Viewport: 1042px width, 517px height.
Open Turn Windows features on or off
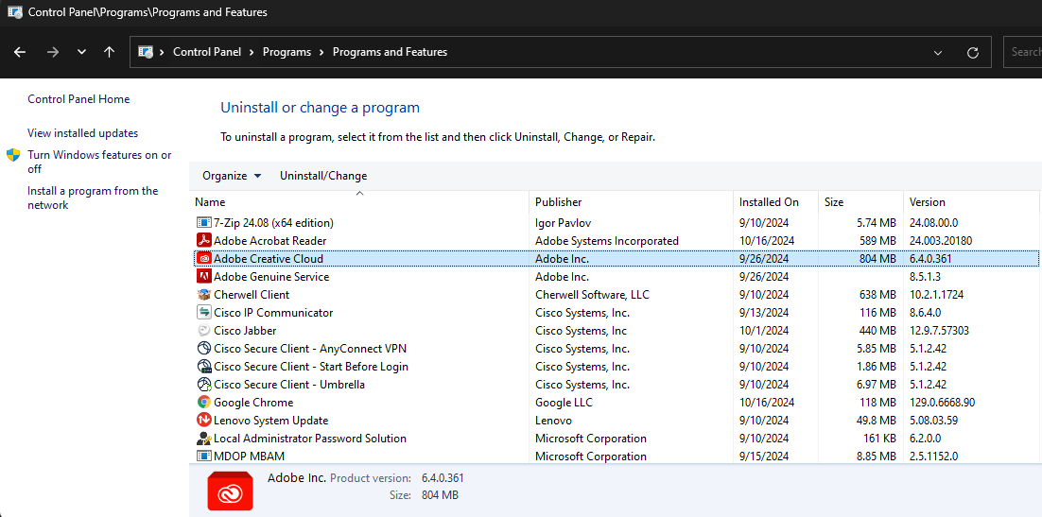[x=99, y=162]
